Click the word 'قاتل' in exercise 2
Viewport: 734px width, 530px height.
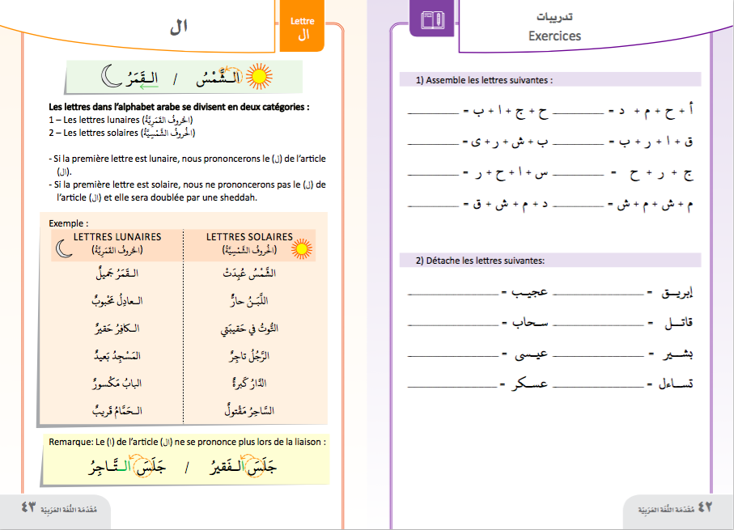point(679,323)
